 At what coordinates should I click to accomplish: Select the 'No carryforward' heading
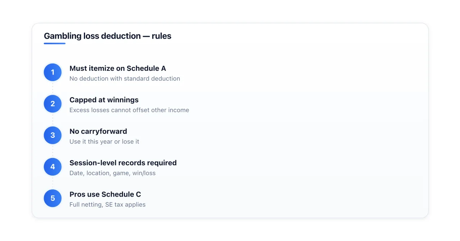(98, 131)
